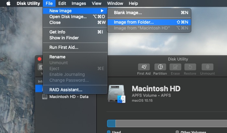This screenshot has height=133, width=227.
Task: Select Rename in the File menu
Action: click(x=75, y=57)
